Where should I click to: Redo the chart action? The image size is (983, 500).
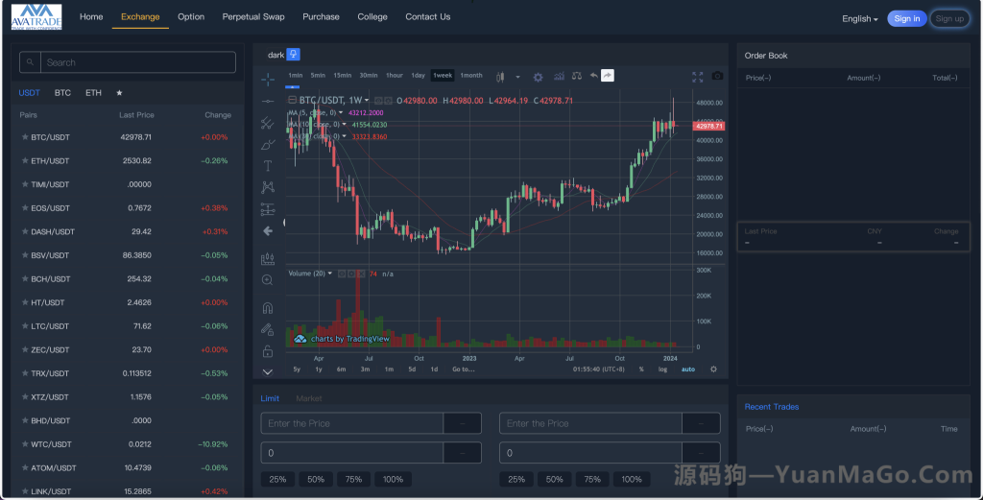click(x=608, y=76)
